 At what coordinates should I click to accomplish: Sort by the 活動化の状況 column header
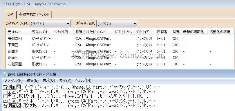[x=220, y=32]
